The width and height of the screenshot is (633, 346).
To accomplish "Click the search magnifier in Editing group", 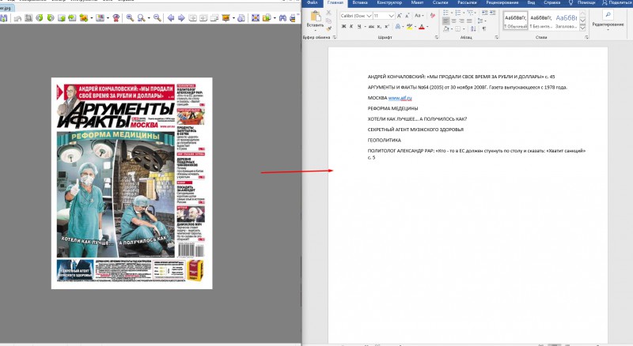I will tap(608, 15).
